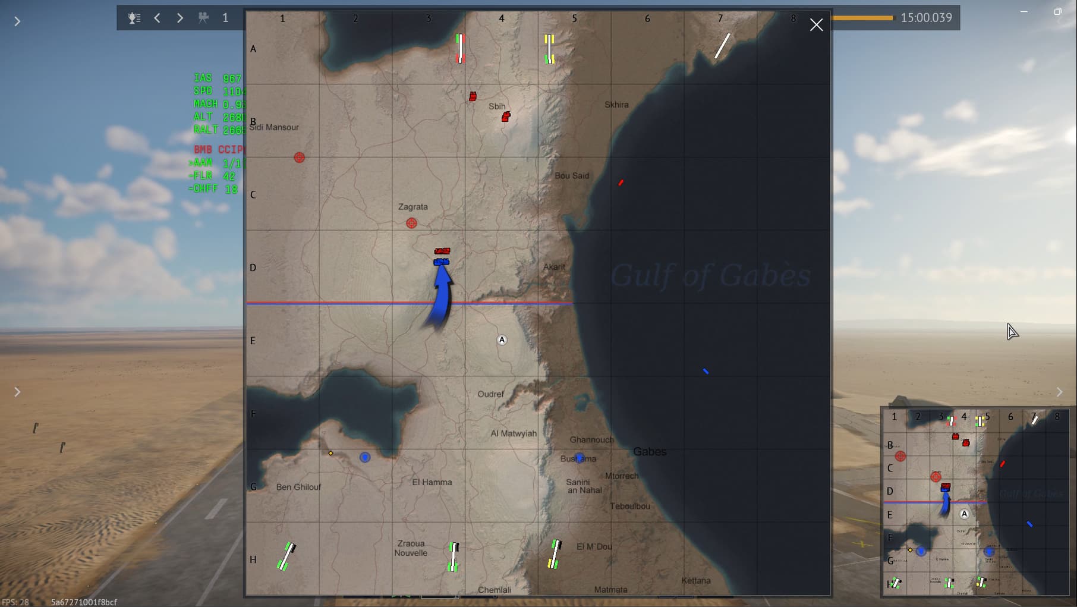Screen dimensions: 1077x607
Task: Click the red tank icon near Sbih
Action: point(505,117)
